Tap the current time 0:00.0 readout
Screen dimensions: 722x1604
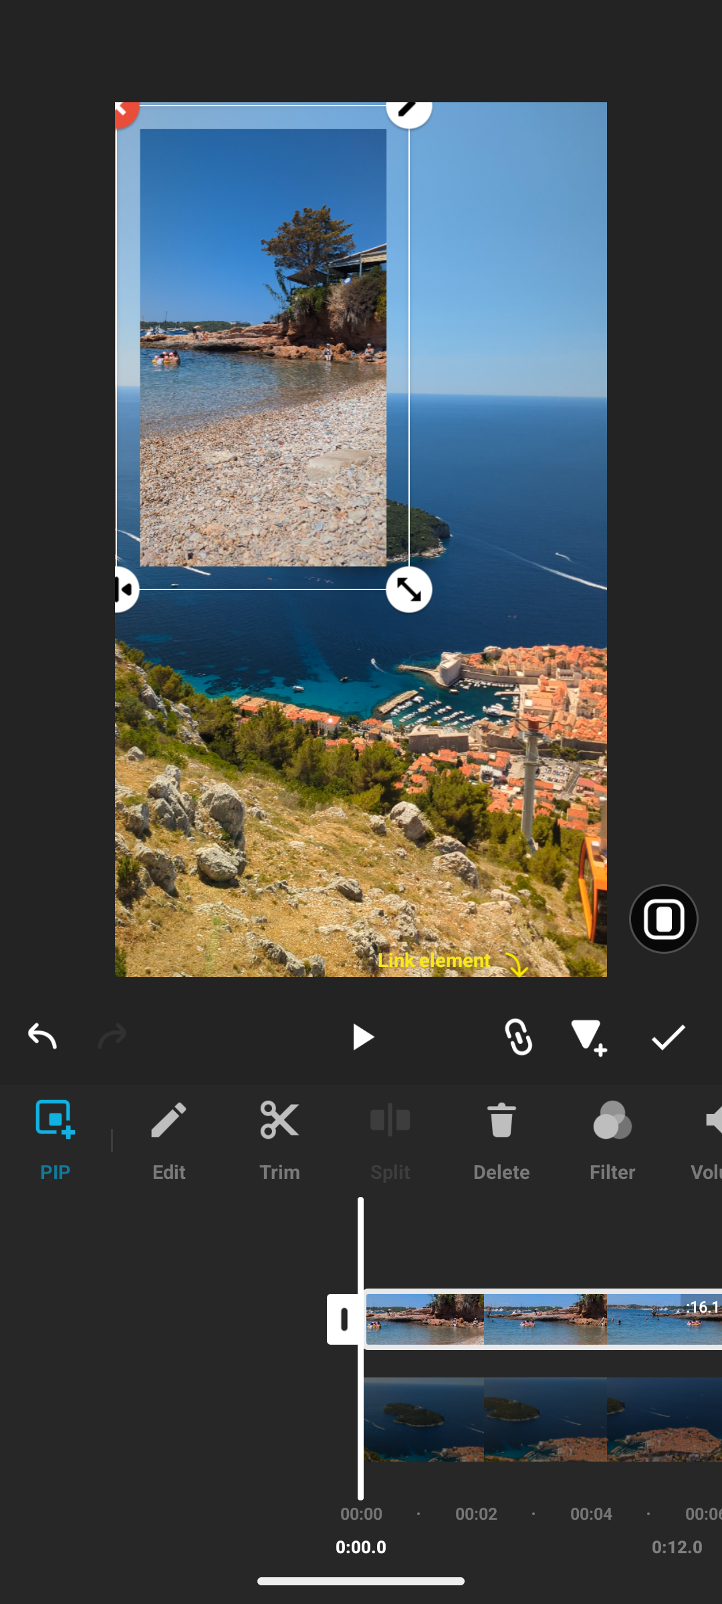click(361, 1547)
